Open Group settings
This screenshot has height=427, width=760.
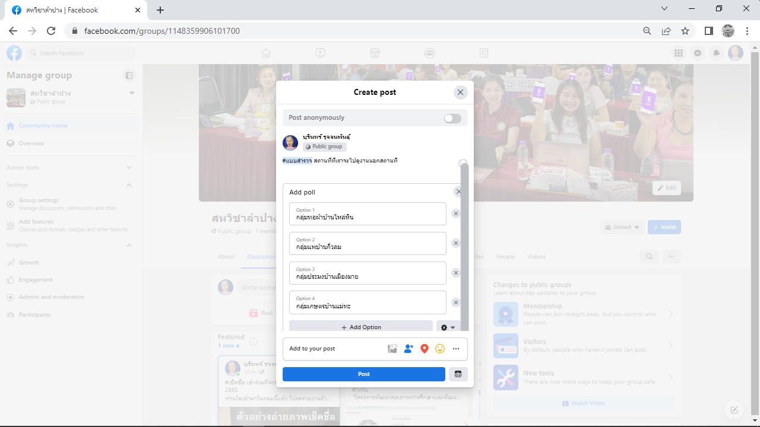pos(71,204)
